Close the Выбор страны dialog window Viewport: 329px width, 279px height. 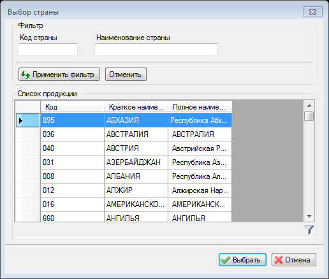[x=312, y=11]
